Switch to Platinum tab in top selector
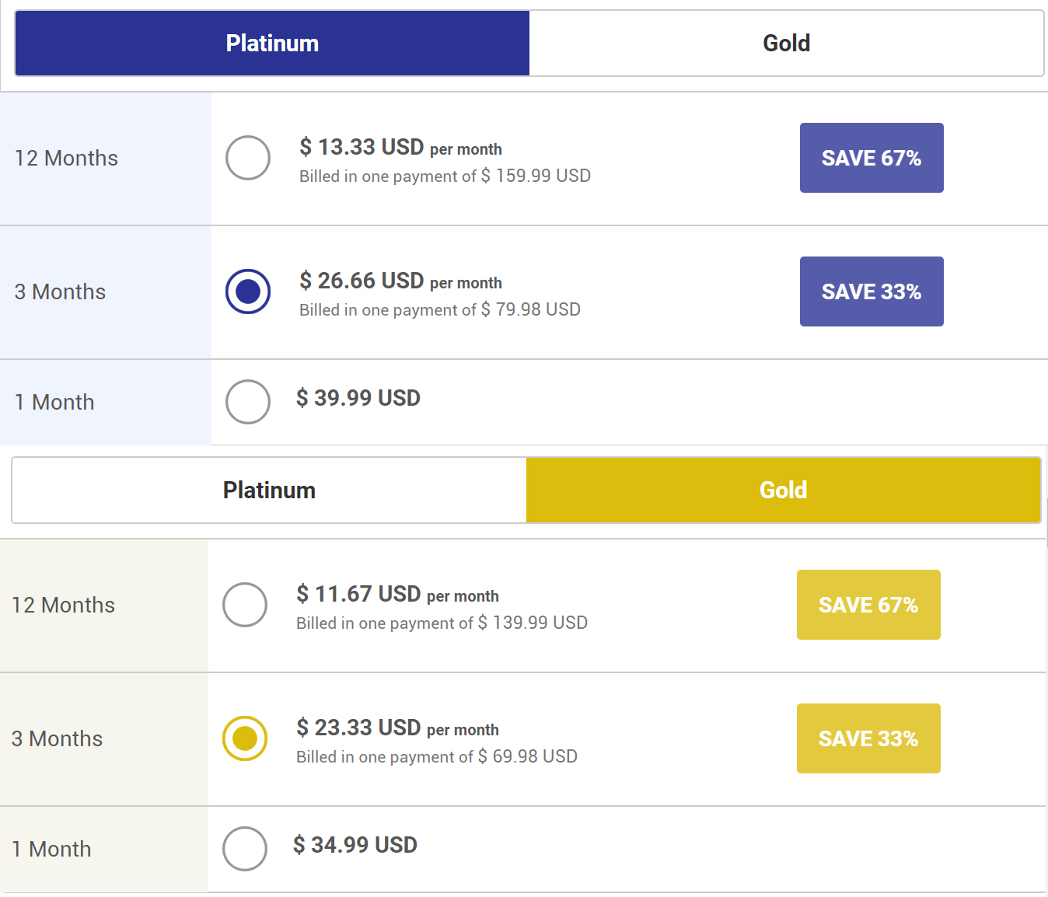This screenshot has width=1048, height=897. [272, 44]
